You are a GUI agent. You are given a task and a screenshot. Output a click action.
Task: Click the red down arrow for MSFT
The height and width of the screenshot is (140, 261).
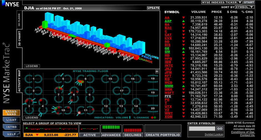(x=183, y=93)
